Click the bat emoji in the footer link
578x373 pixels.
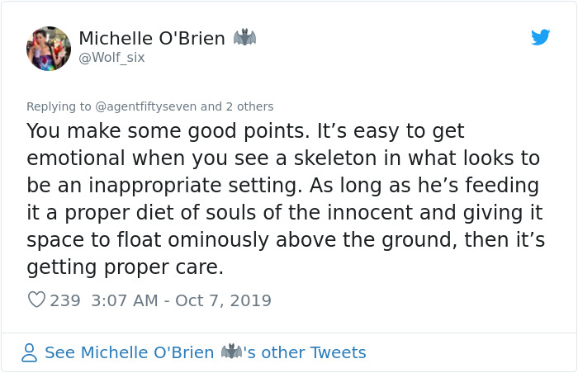pos(230,352)
